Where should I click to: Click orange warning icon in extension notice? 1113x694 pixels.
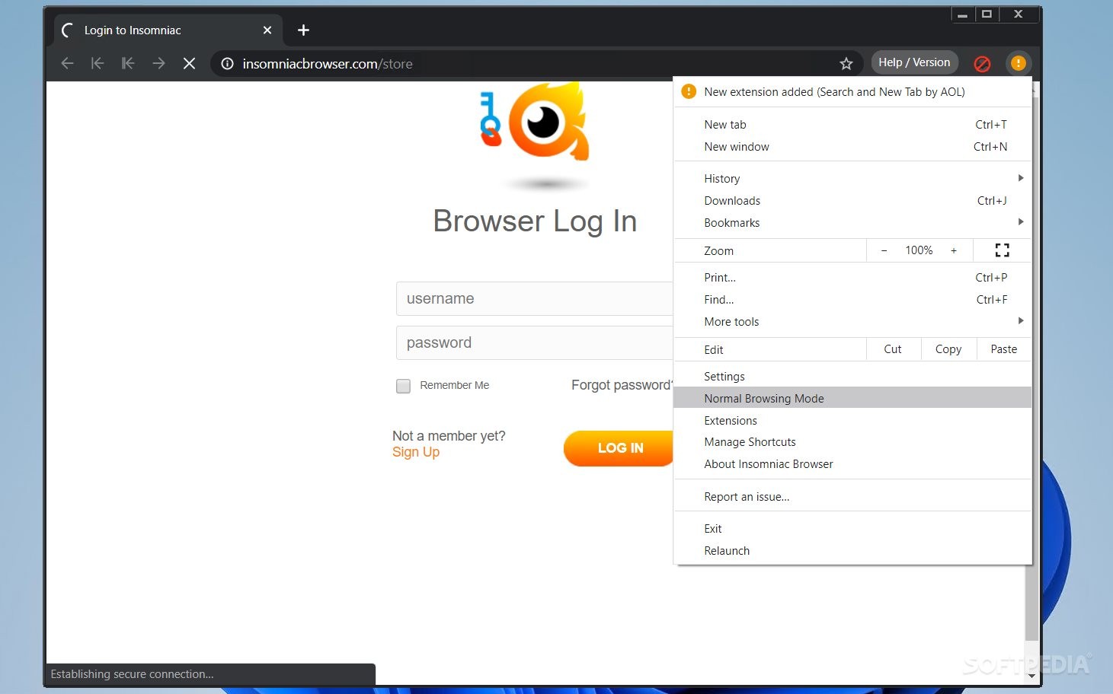pyautogui.click(x=689, y=91)
